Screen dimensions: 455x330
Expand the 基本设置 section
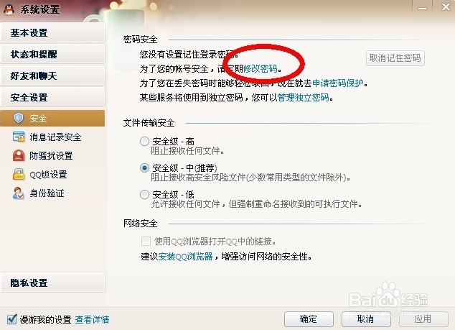coord(53,32)
